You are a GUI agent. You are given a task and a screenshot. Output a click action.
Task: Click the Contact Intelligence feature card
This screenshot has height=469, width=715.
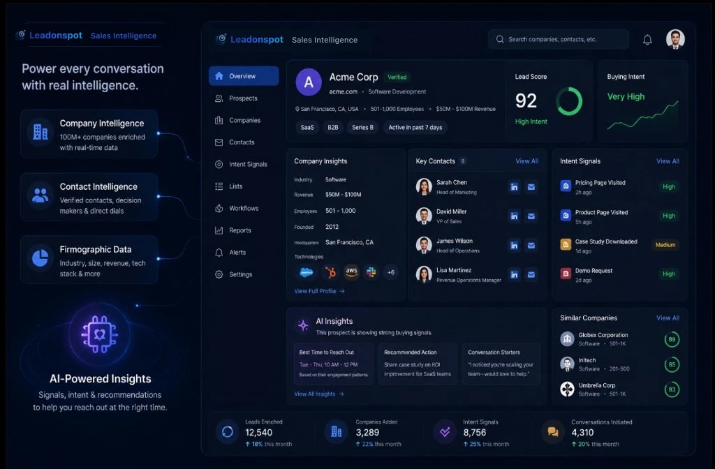coord(89,197)
